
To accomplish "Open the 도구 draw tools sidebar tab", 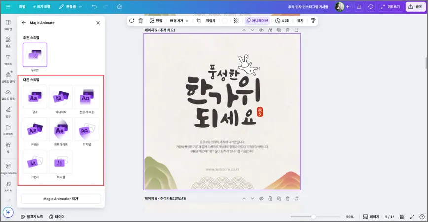I will (x=8, y=112).
